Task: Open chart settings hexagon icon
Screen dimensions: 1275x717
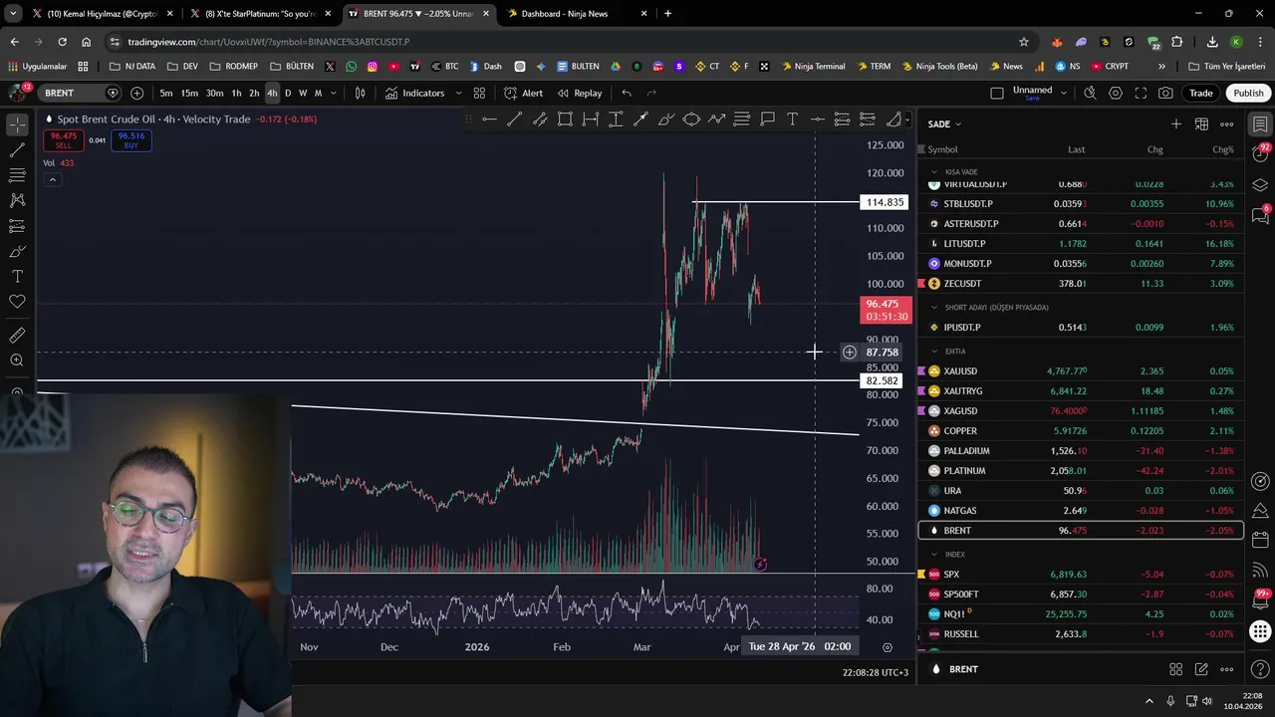Action: (1116, 93)
